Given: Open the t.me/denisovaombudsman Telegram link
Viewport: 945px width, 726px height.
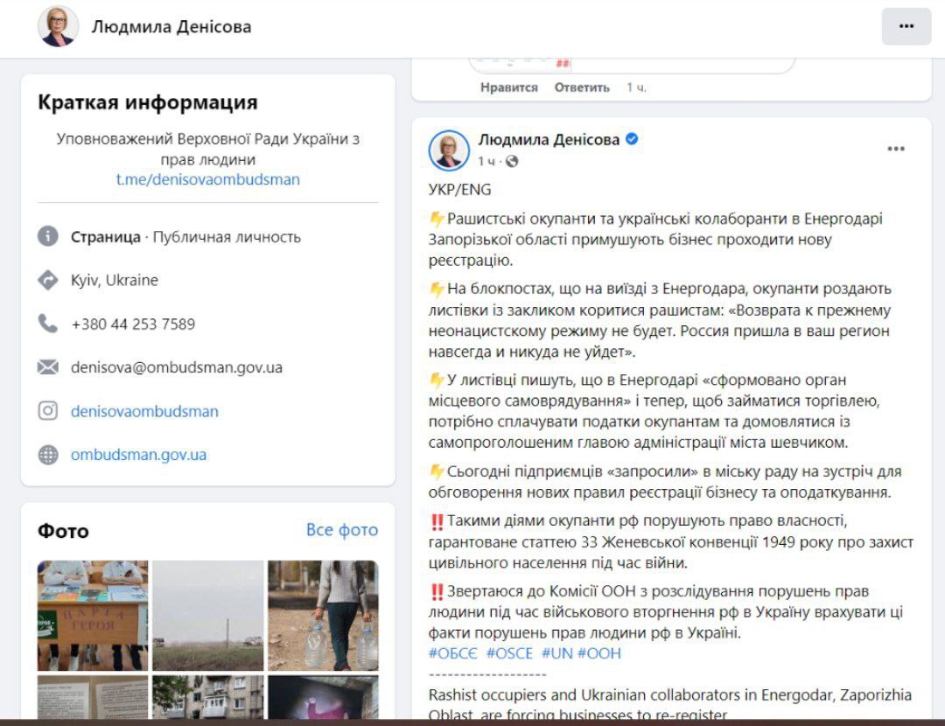Looking at the screenshot, I should [208, 179].
